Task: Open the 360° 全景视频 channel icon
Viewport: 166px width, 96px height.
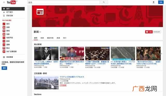Action: click(4, 52)
